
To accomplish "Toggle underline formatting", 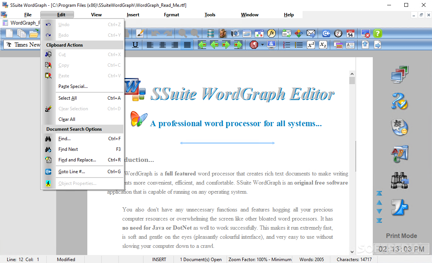I will (135, 45).
